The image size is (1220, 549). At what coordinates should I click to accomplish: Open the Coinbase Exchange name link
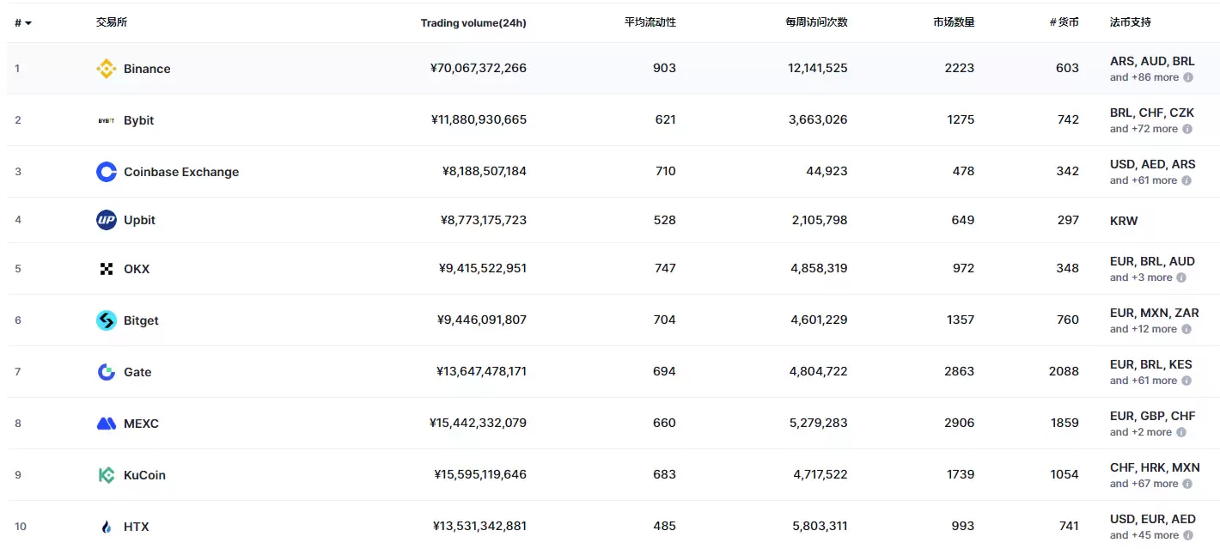(181, 172)
